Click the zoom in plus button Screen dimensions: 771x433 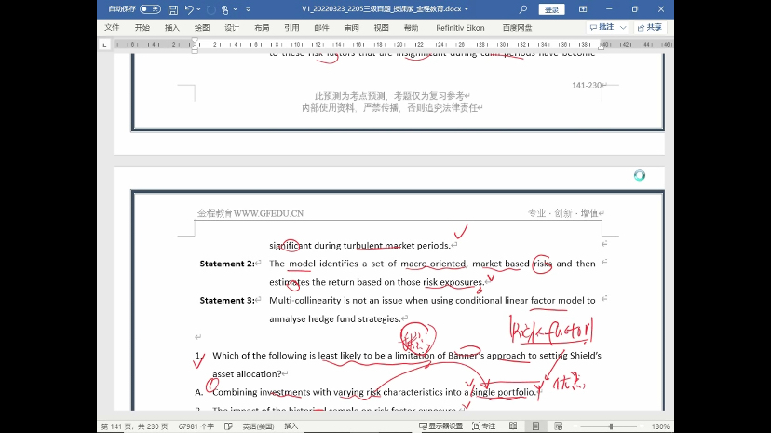click(642, 426)
